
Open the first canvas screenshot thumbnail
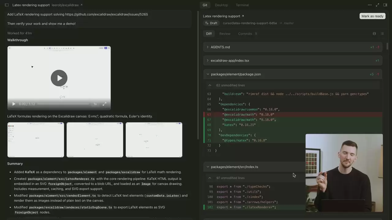36,140
